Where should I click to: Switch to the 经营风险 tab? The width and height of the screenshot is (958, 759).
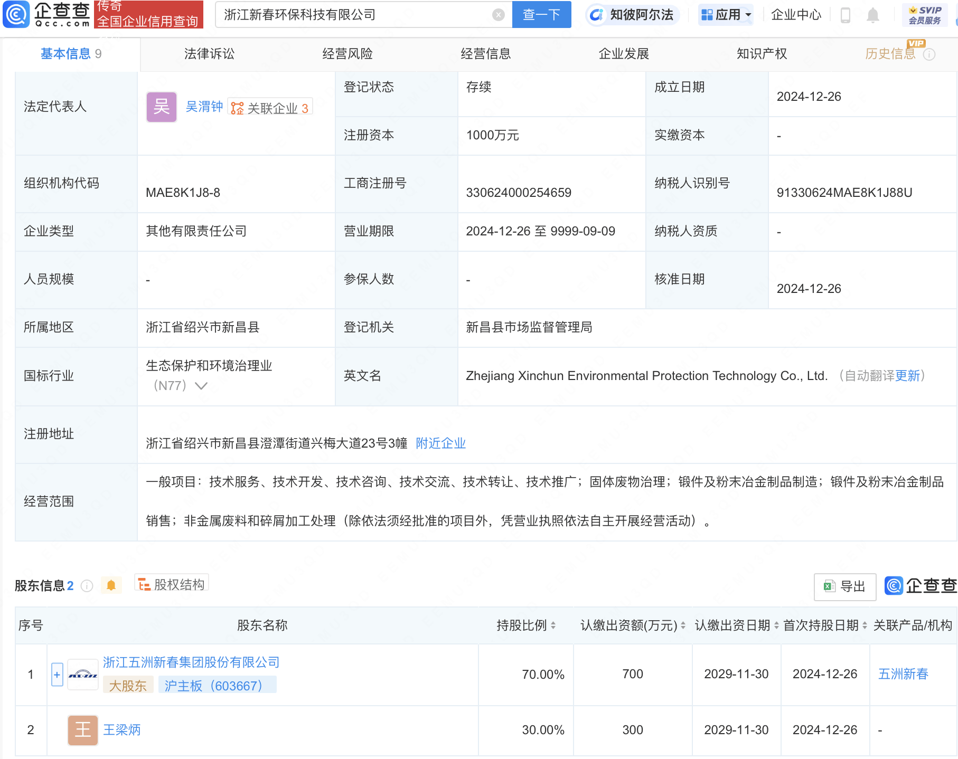pyautogui.click(x=347, y=54)
